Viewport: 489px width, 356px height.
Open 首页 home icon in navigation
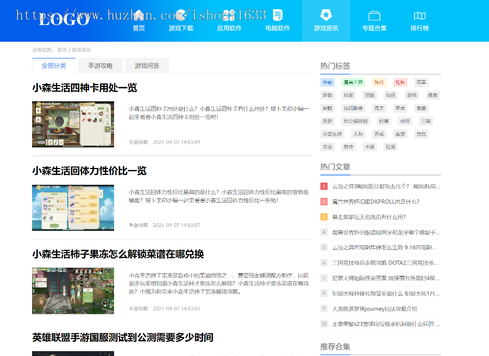tap(139, 15)
